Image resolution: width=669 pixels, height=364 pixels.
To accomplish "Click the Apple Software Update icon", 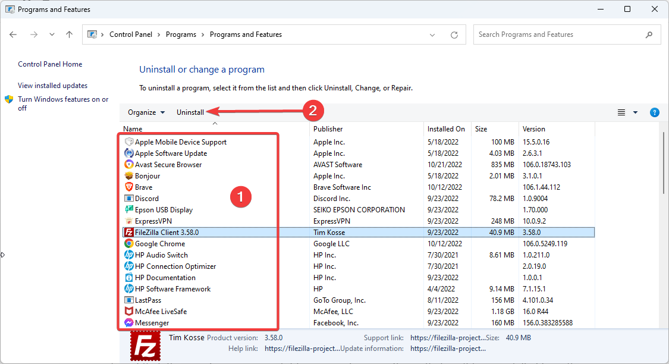I will point(129,153).
